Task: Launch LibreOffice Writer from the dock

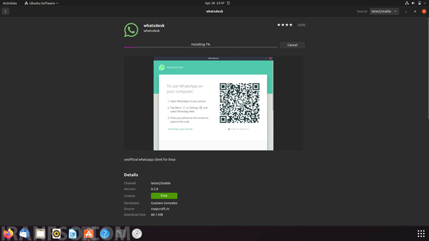Action: pos(72,234)
